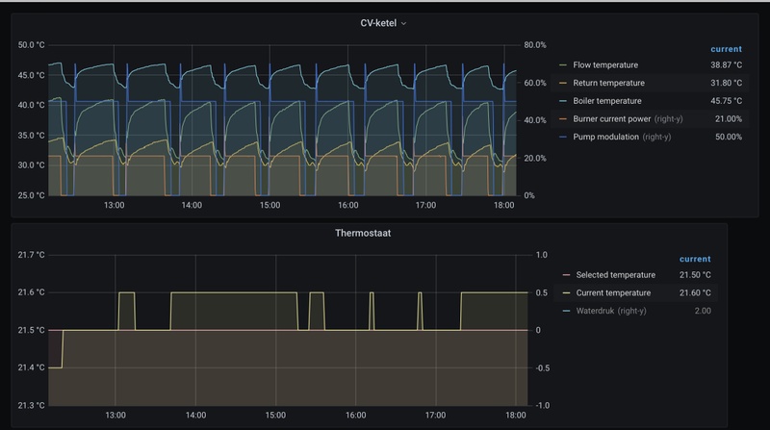Click the 50.00% pump modulation value
Viewport: 770px width, 430px height.
[x=729, y=137]
